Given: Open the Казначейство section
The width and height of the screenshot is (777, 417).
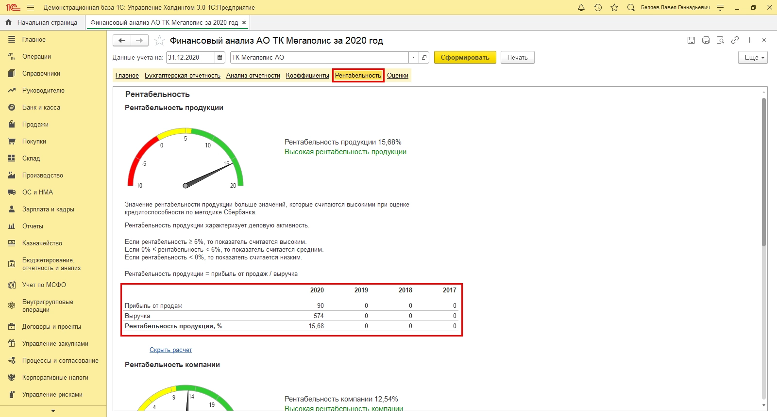Looking at the screenshot, I should 53,243.
